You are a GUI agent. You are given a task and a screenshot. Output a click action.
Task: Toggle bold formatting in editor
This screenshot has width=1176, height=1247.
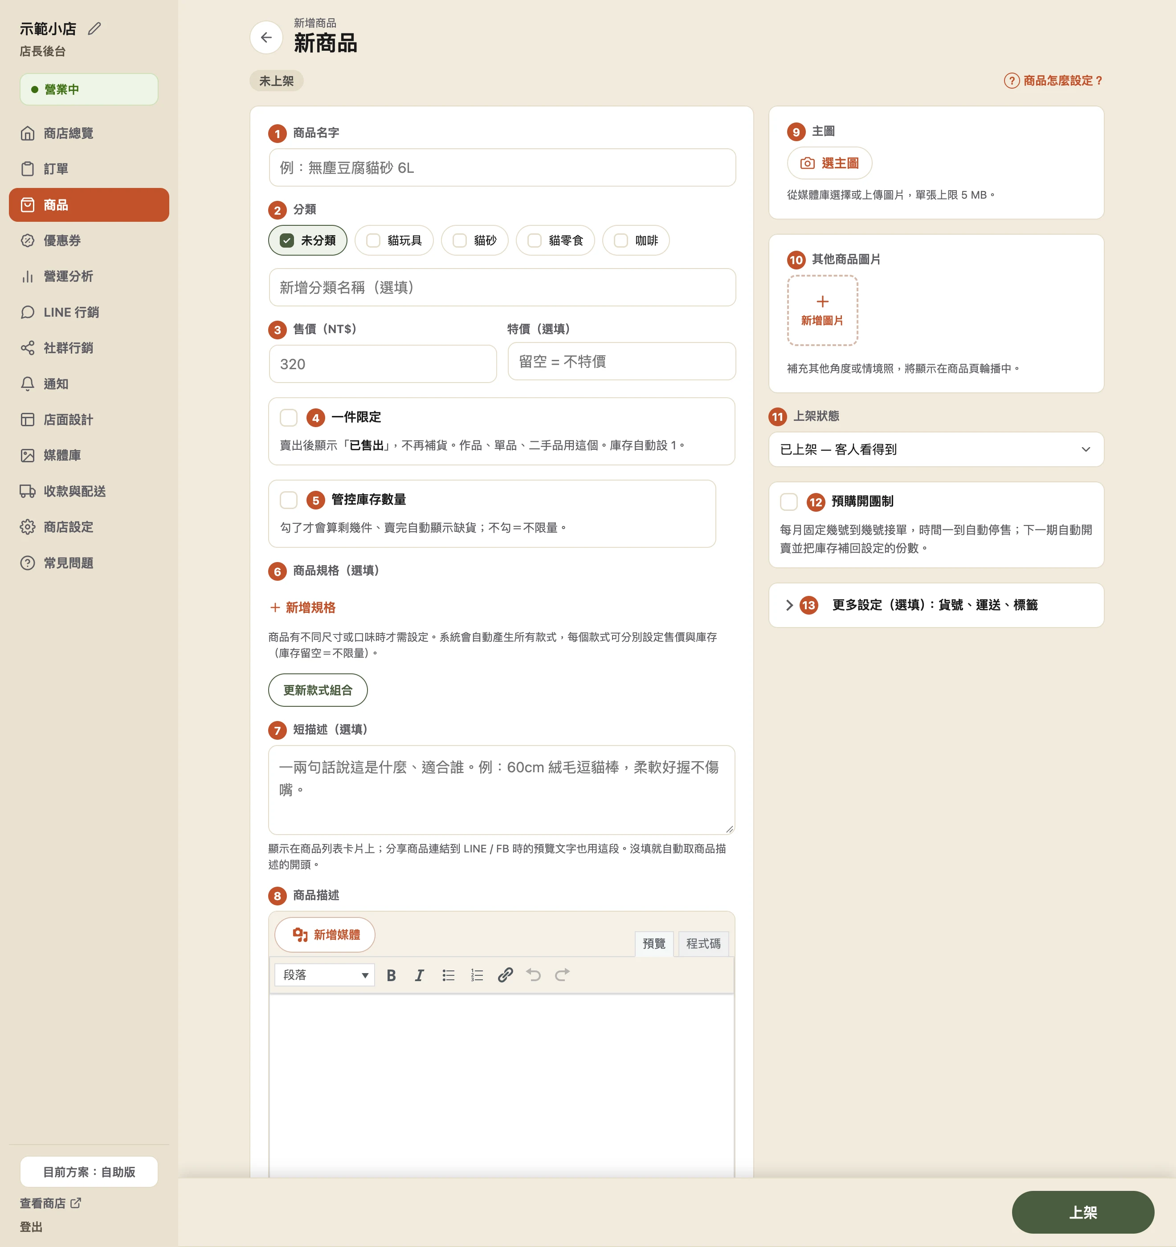tap(391, 975)
